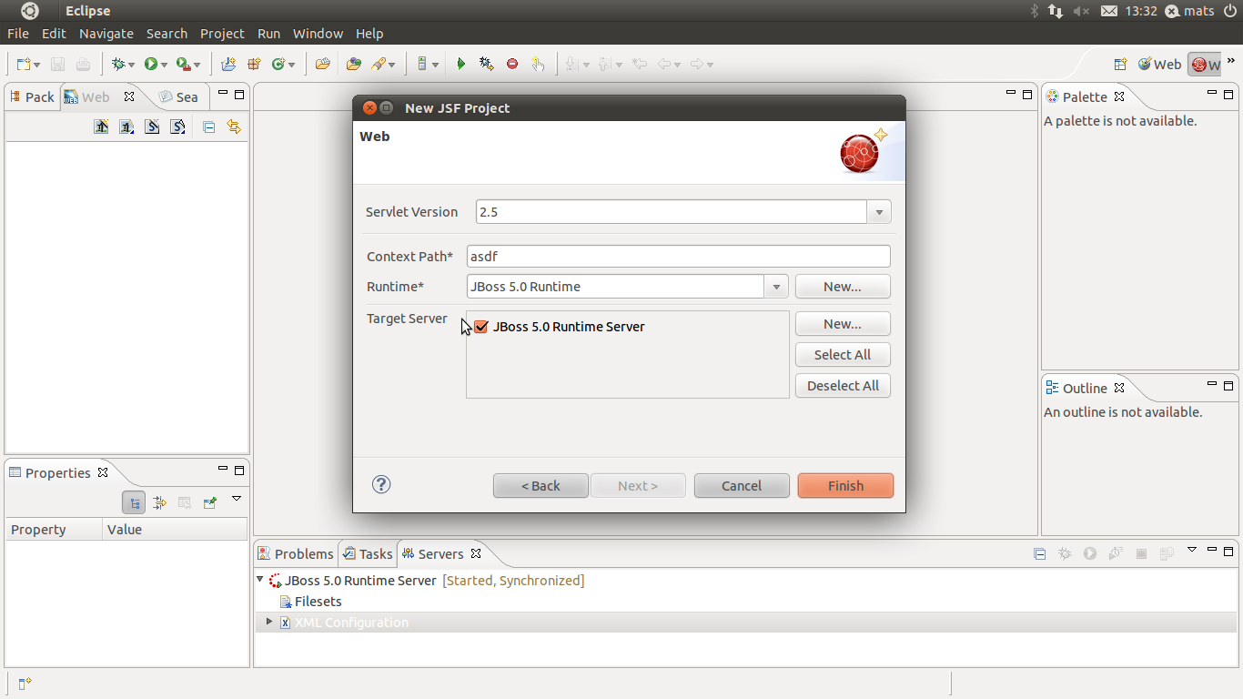Click the Open Perspective icon
Image resolution: width=1243 pixels, height=699 pixels.
pos(1120,64)
